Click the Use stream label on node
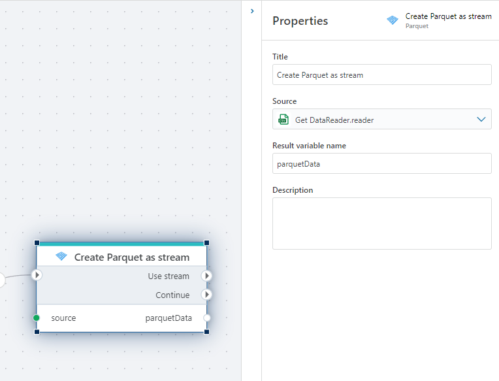 (x=169, y=276)
